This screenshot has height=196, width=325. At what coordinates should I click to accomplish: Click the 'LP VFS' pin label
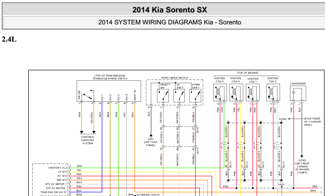click(62, 172)
